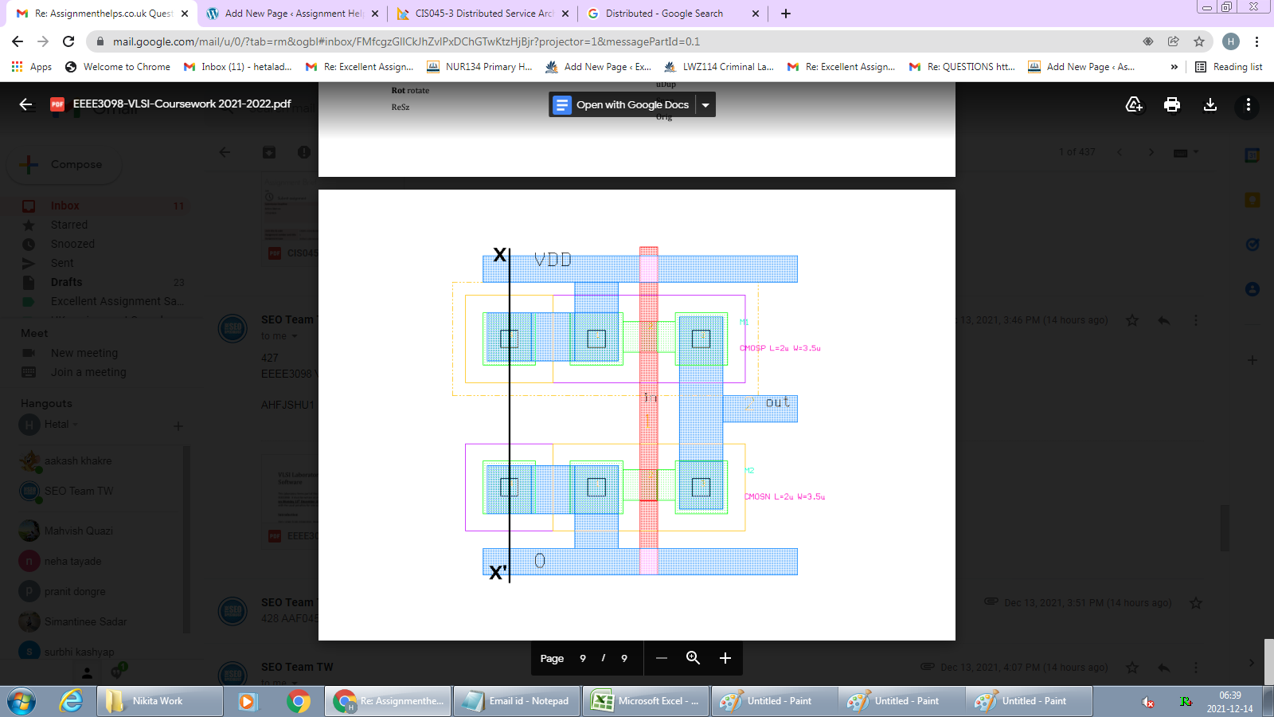Click the current page number field
The width and height of the screenshot is (1274, 717).
[x=583, y=658]
